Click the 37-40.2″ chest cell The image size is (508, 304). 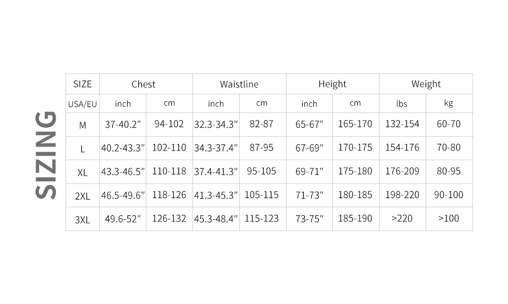click(x=122, y=124)
